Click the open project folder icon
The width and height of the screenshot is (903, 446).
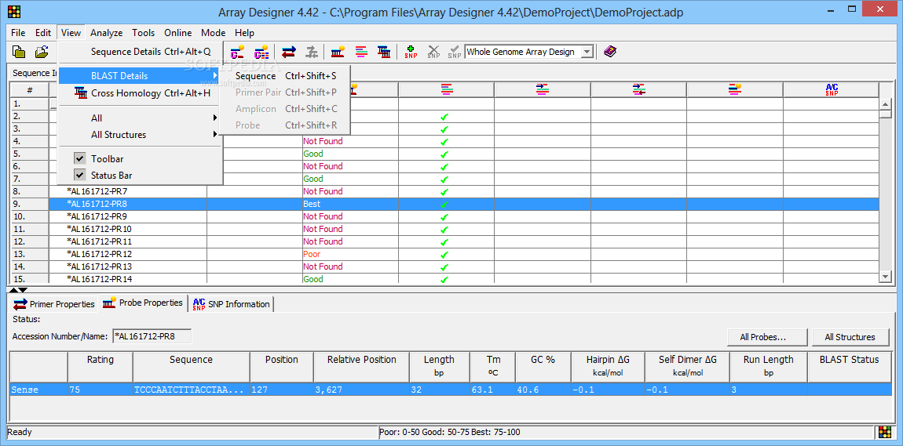42,52
